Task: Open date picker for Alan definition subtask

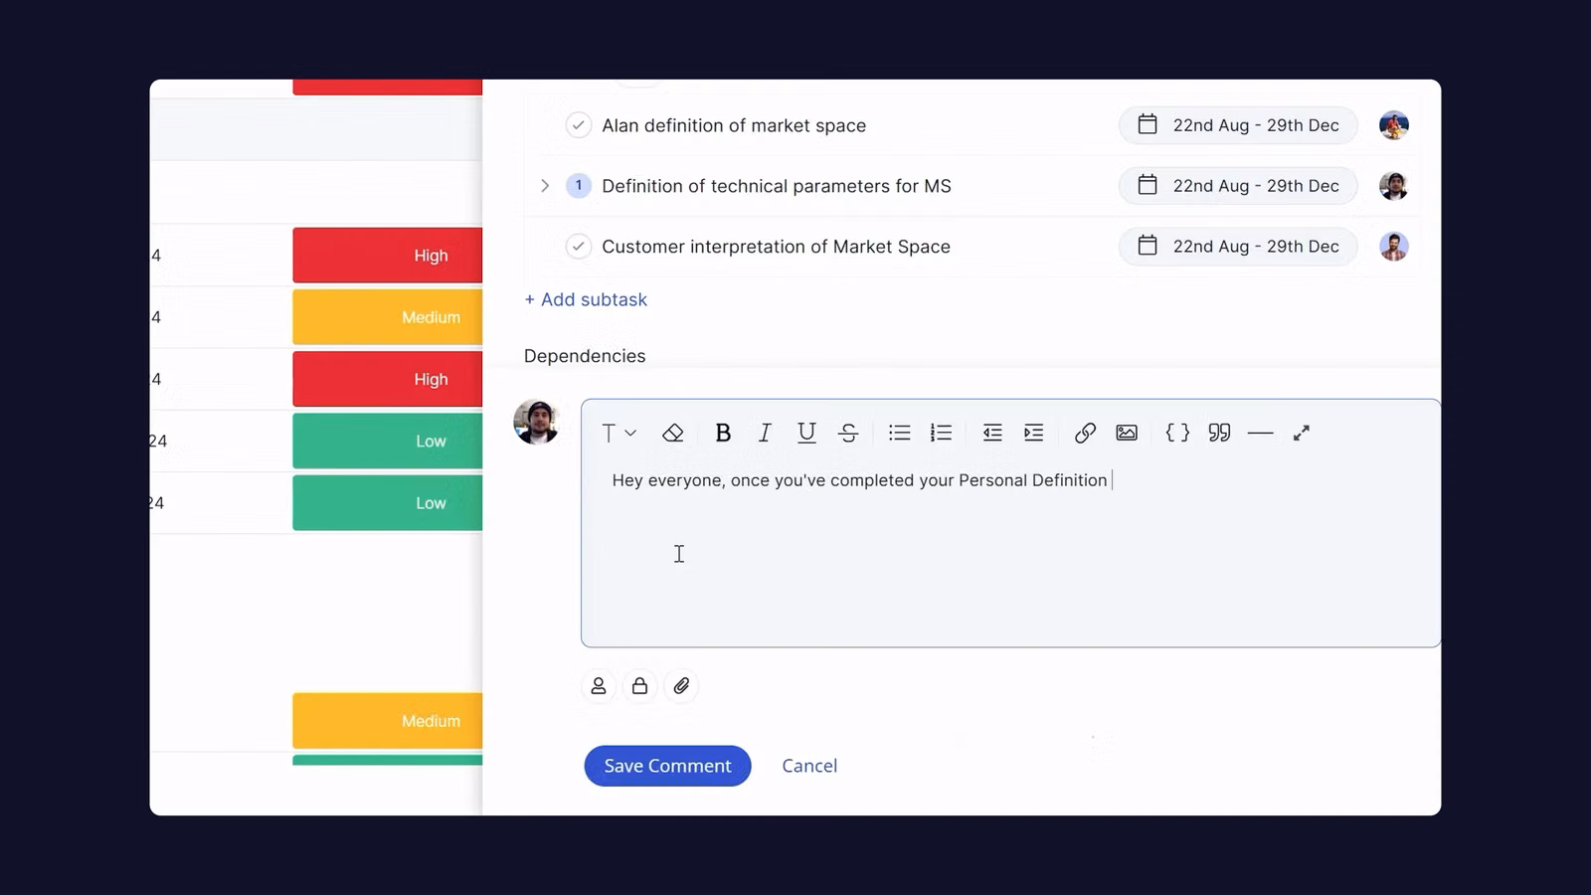Action: (x=1238, y=125)
